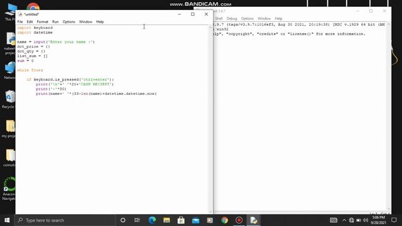This screenshot has height=226, width=402.
Task: Click the 'dct_price = {}' code line
Action: click(33, 46)
